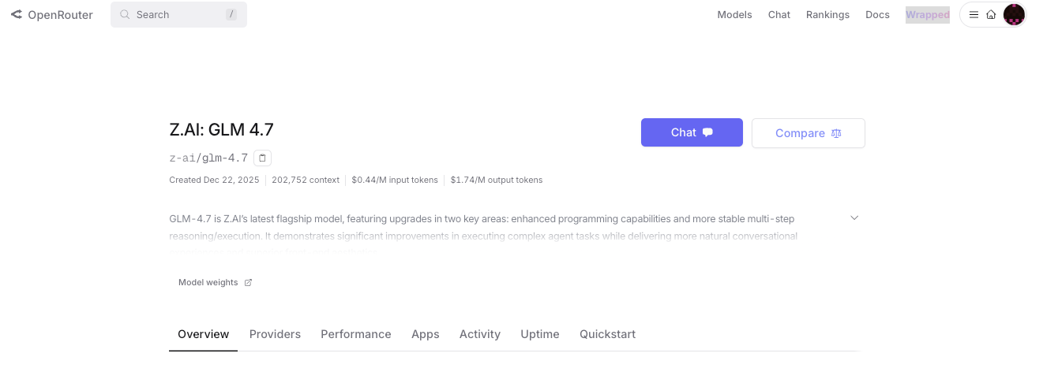
Task: Open Models in the top navigation
Action: point(734,14)
